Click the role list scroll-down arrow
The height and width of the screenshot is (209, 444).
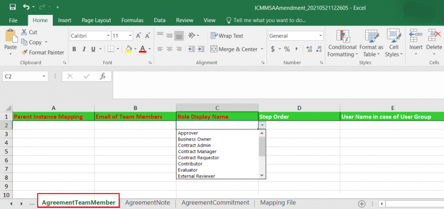click(262, 175)
